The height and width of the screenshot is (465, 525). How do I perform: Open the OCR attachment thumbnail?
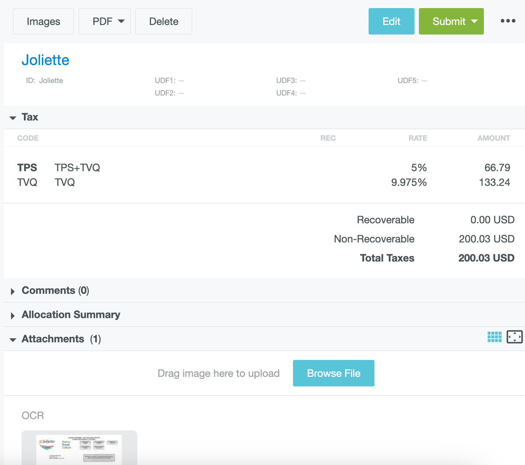(x=79, y=448)
